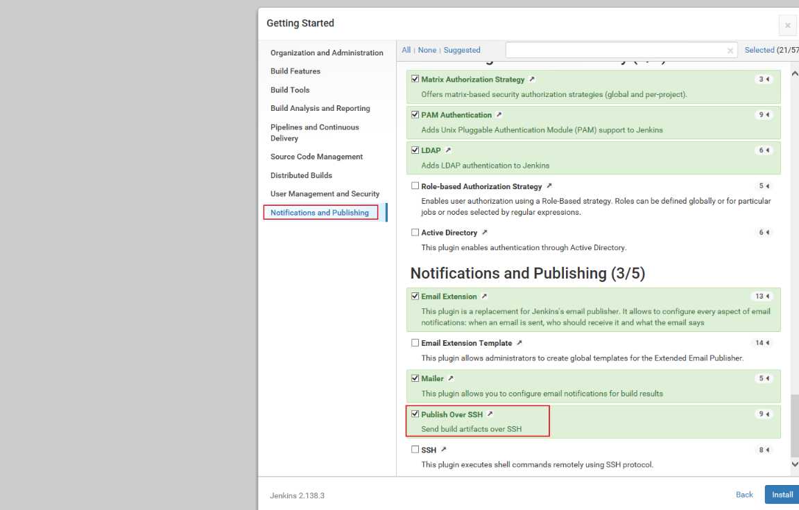Uncheck the Mailer plugin checkbox

415,378
